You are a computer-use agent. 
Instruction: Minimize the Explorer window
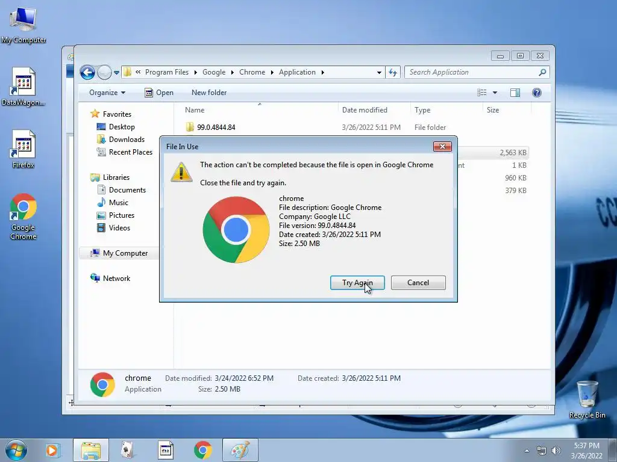[x=500, y=56]
